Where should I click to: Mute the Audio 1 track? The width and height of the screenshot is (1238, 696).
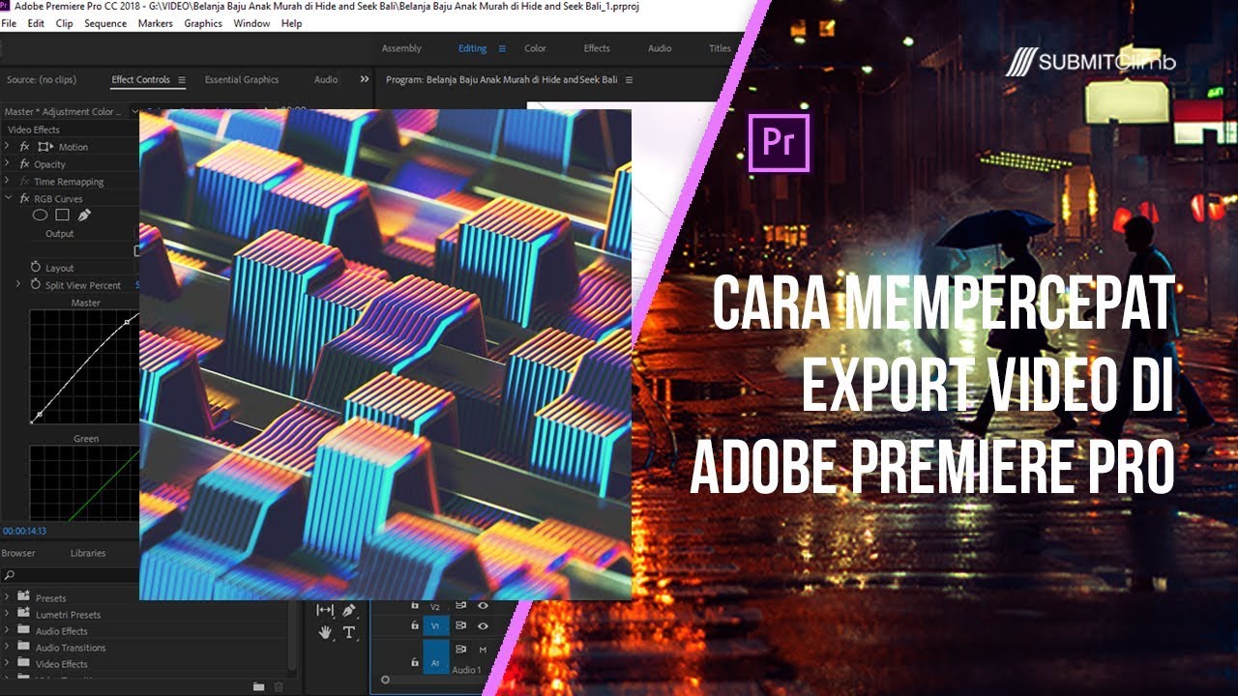coord(483,650)
